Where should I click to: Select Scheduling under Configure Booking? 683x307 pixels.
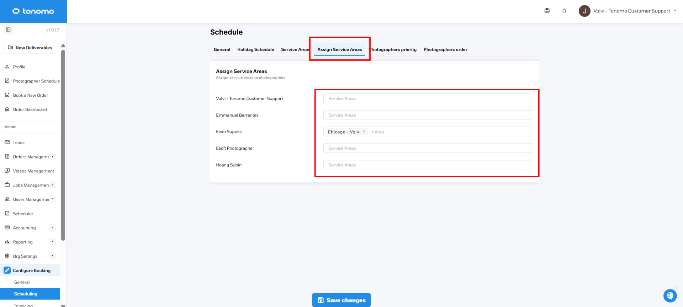[x=30, y=294]
